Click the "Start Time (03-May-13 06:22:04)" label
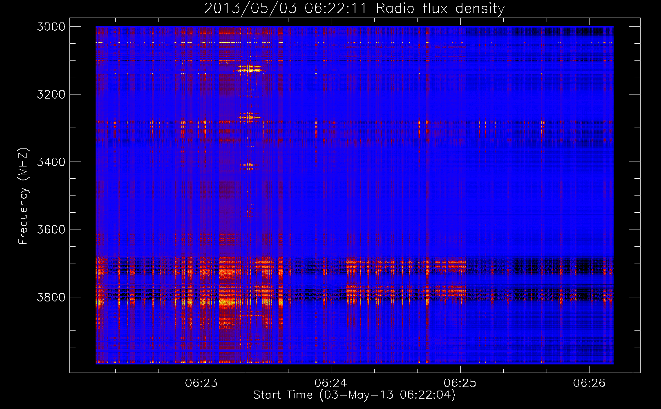Viewport: 661px width, 409px height. [354, 395]
